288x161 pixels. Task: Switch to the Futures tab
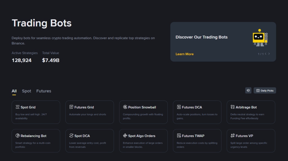[44, 91]
